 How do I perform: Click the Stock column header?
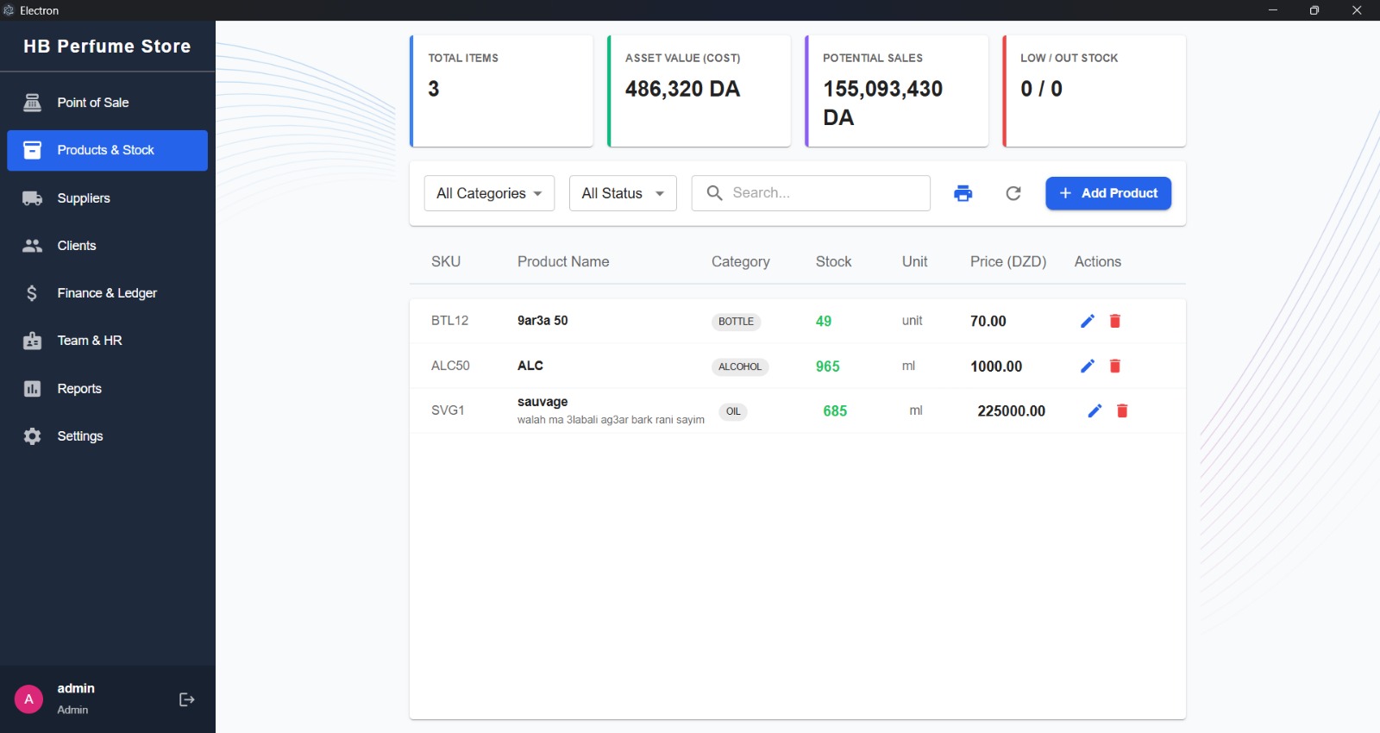833,261
